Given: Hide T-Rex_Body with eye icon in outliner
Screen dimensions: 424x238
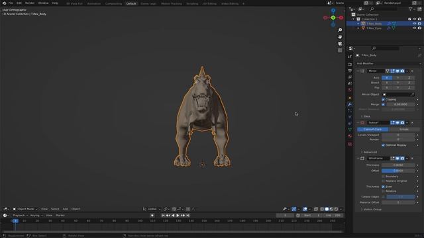Looking at the screenshot, I should tap(415, 24).
